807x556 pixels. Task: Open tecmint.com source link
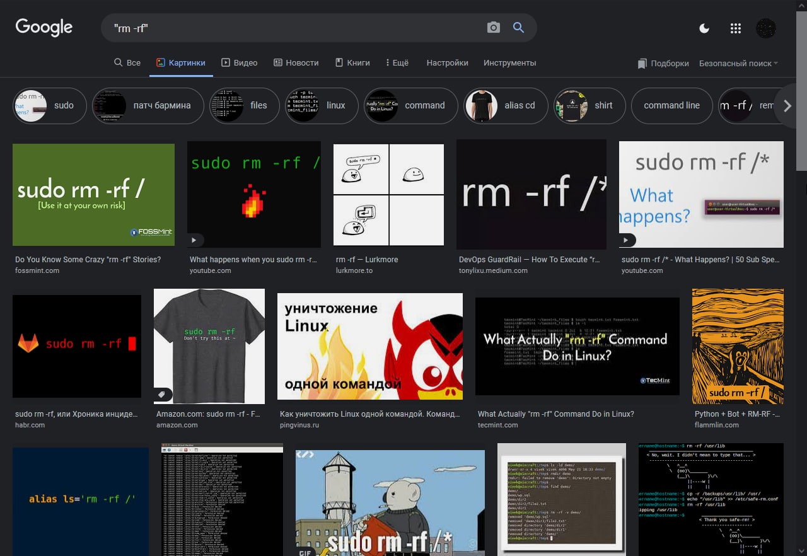(x=498, y=425)
